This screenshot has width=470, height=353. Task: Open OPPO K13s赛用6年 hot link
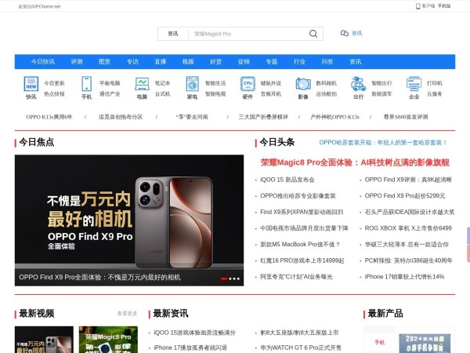(x=49, y=117)
